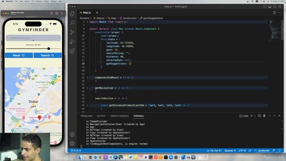The height and width of the screenshot is (161, 286).
Task: Open the Accounts menu in activity bar
Action: [72, 134]
